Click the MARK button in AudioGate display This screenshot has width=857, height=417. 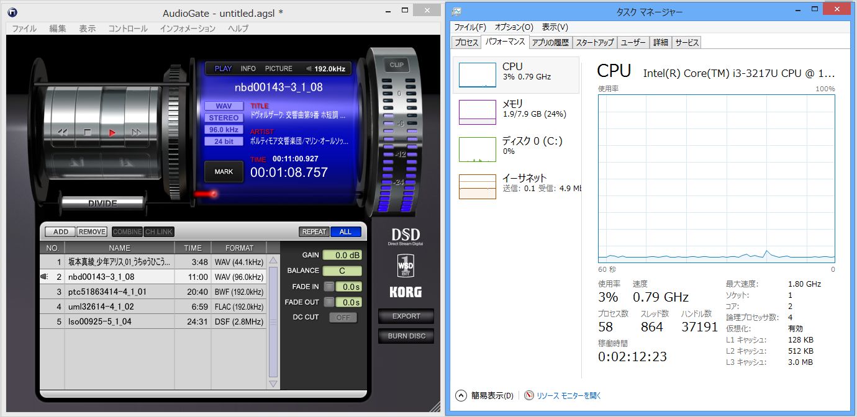(x=224, y=172)
